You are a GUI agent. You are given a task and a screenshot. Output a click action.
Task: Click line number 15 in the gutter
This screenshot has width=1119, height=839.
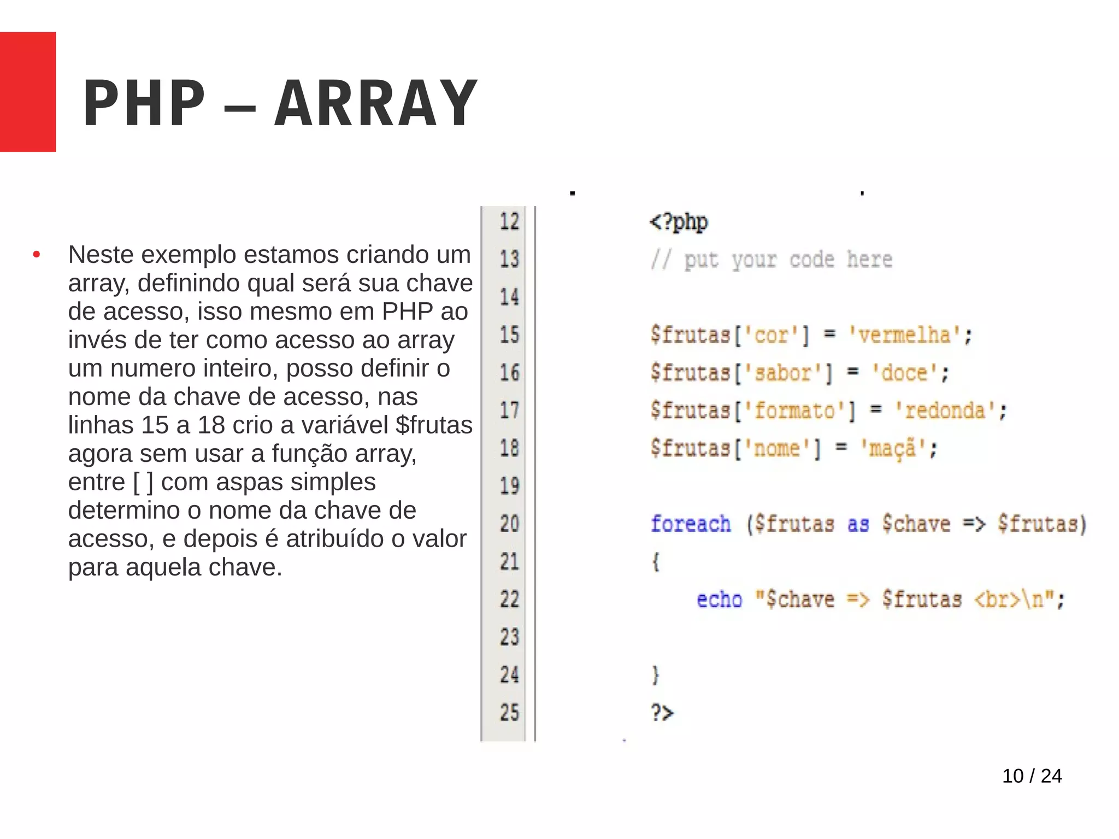click(509, 335)
